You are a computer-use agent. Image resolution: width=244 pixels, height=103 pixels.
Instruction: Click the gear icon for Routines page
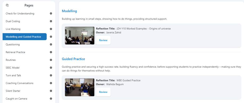(51, 60)
